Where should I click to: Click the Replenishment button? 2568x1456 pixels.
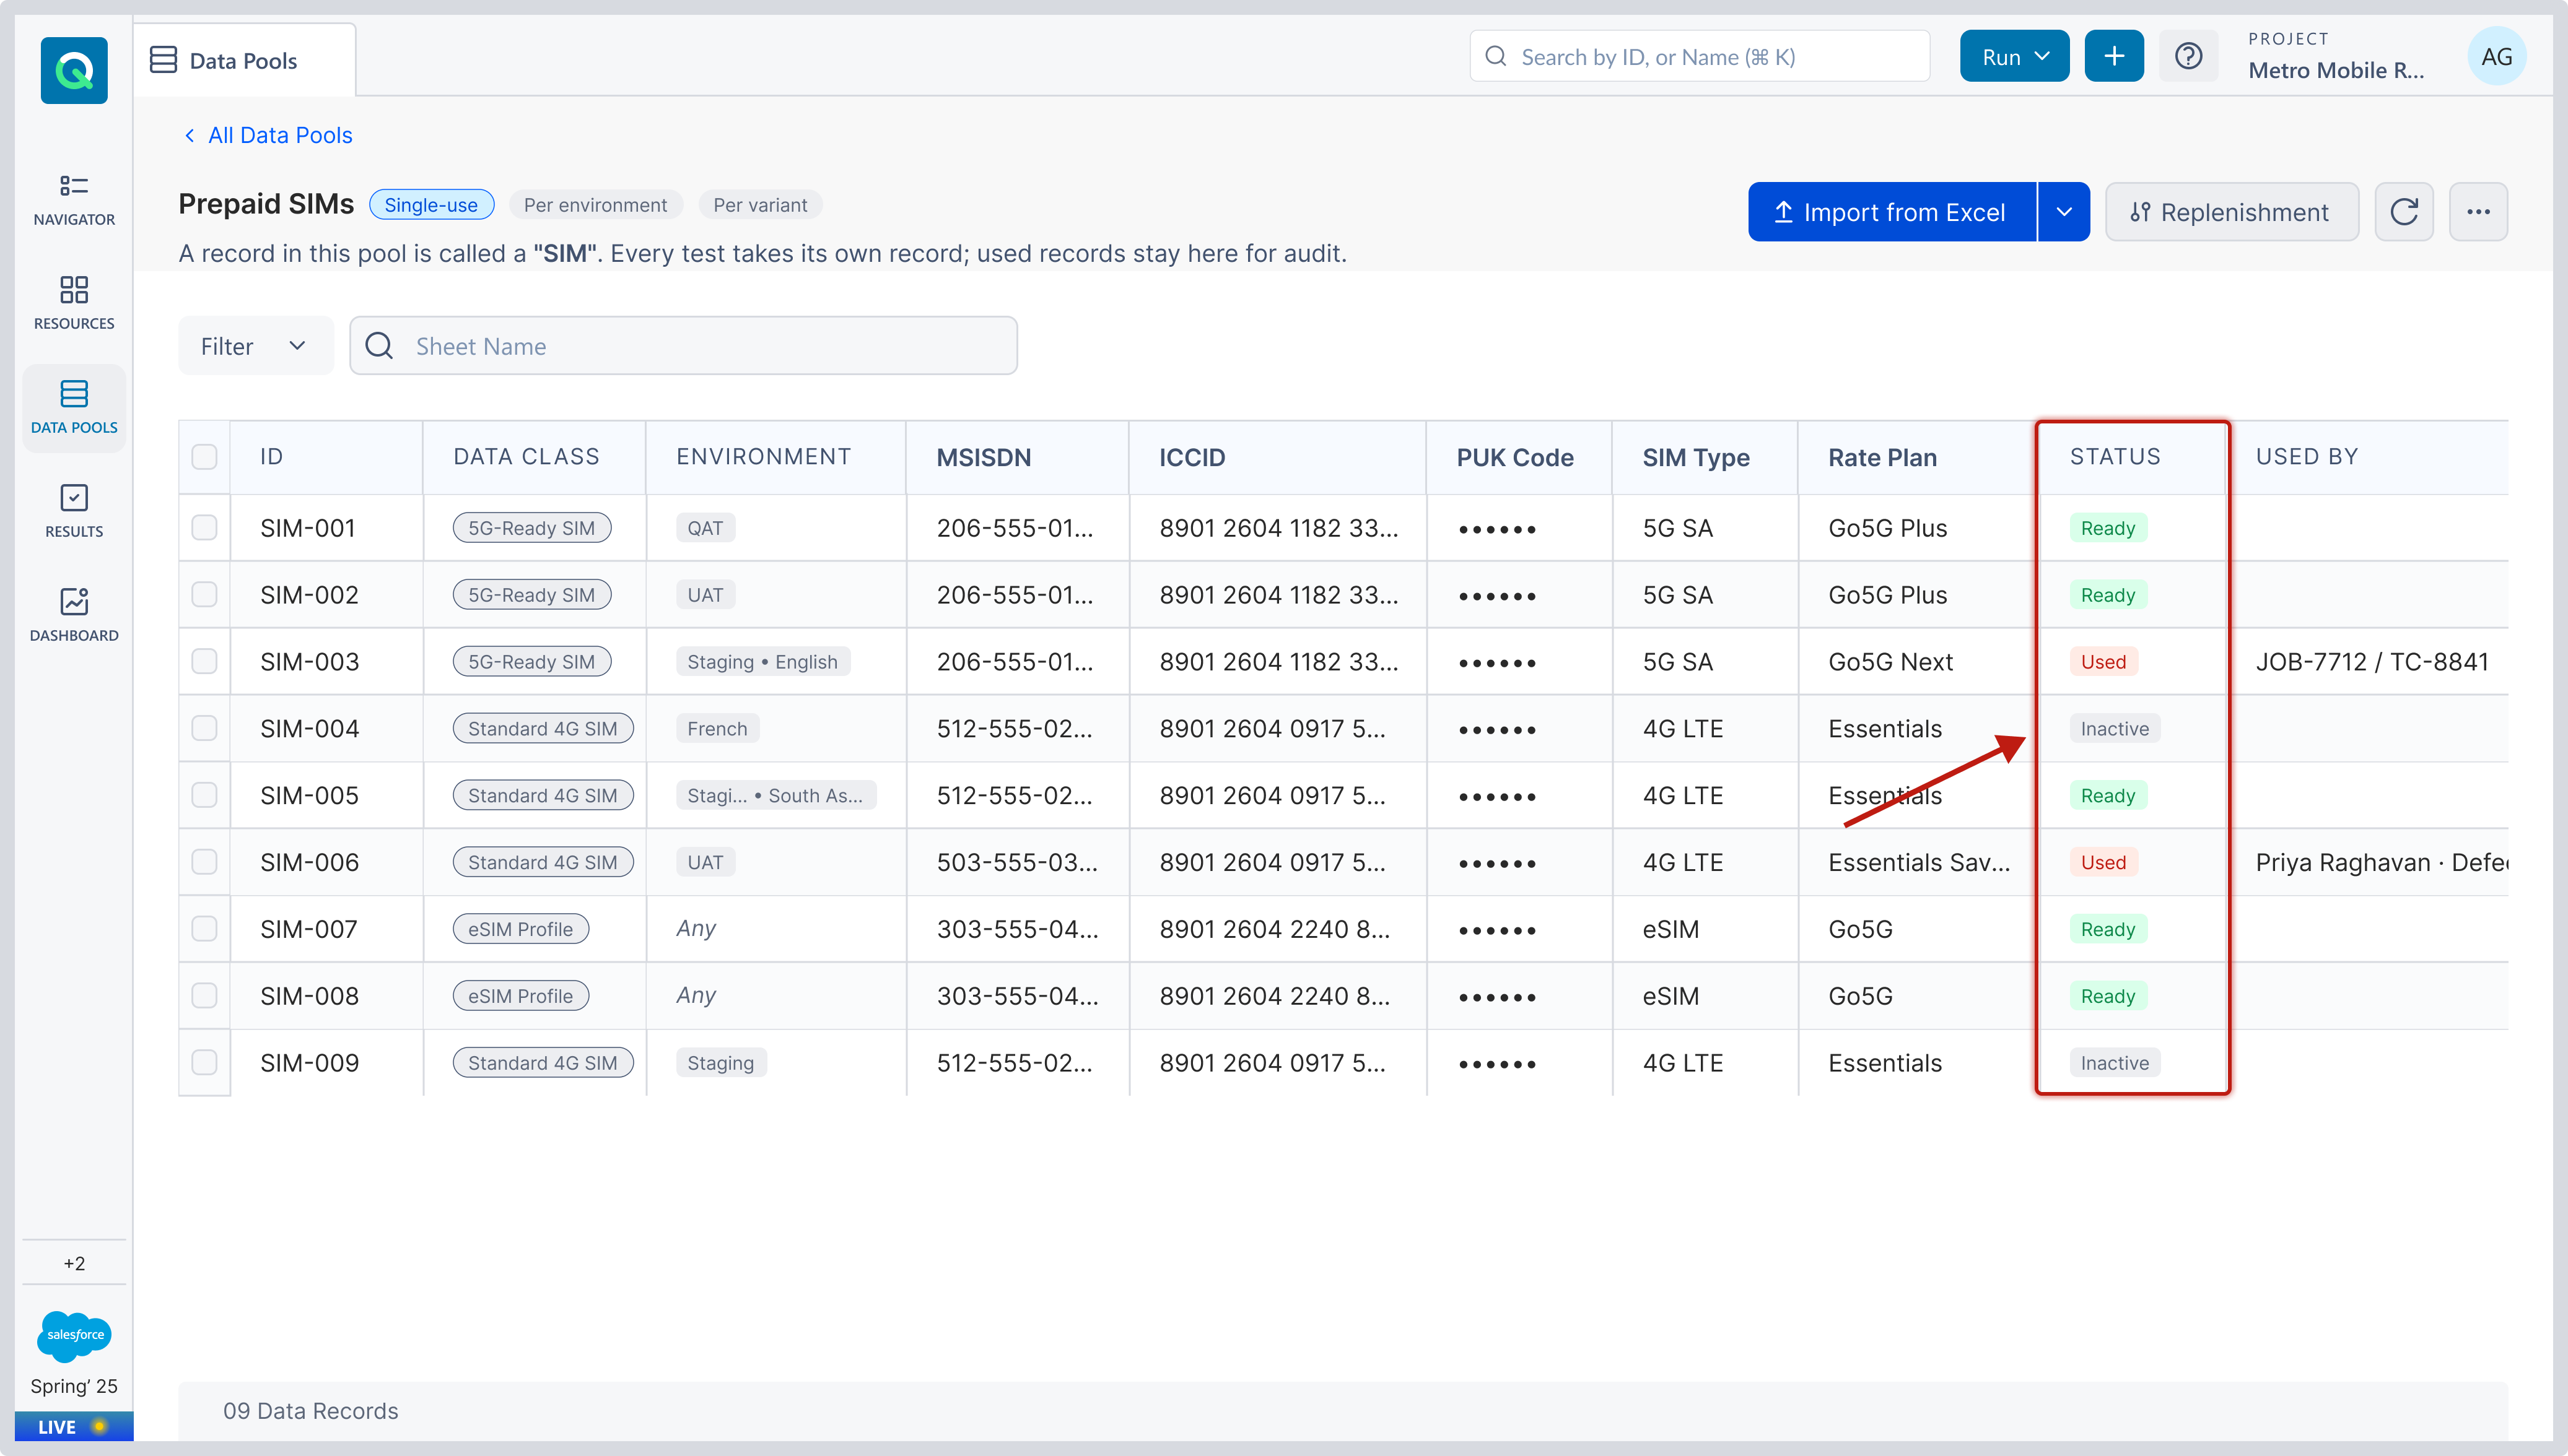pyautogui.click(x=2231, y=212)
